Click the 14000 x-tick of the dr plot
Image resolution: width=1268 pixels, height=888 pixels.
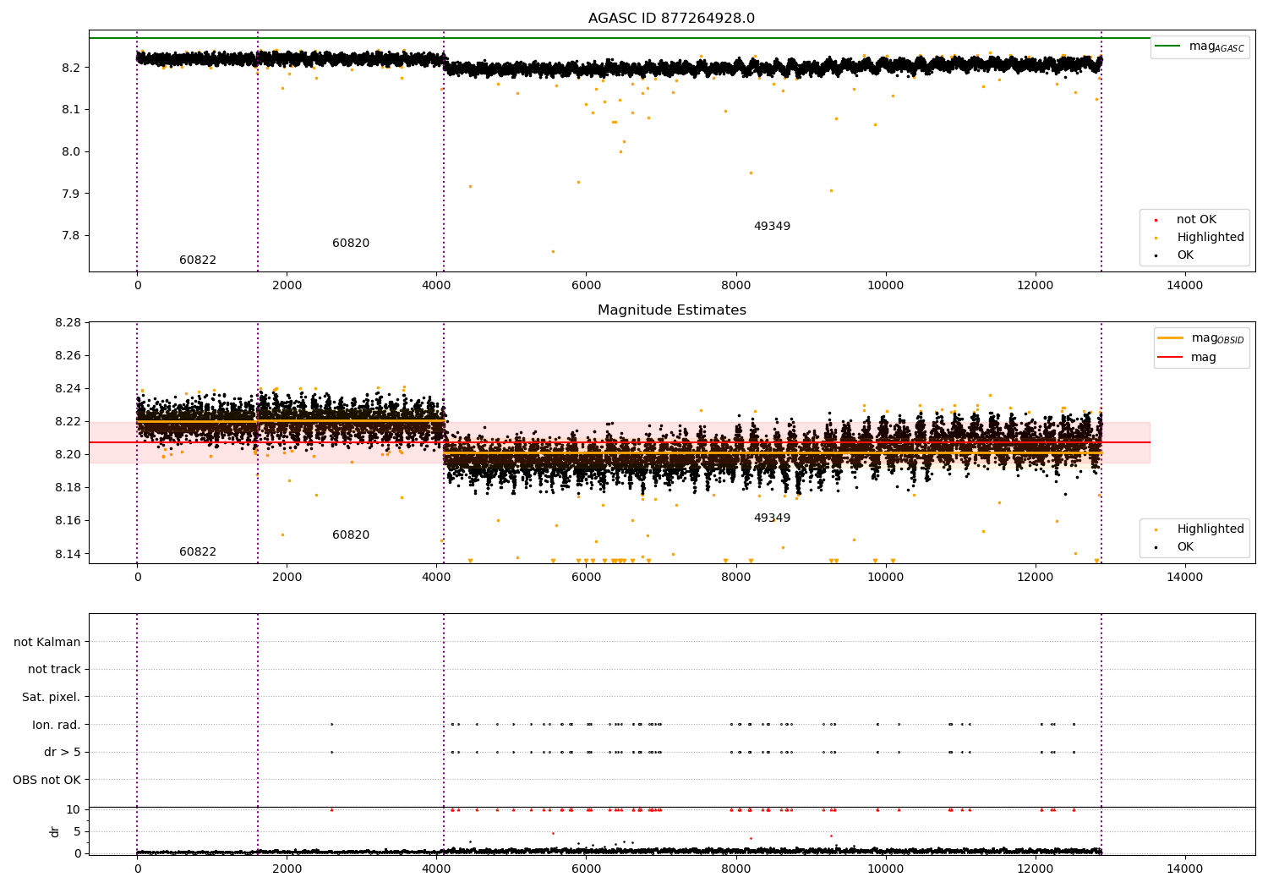click(x=1184, y=869)
